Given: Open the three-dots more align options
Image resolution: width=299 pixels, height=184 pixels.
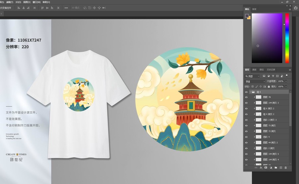Looking at the screenshot, I should coord(66,8).
